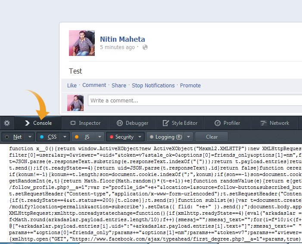Expand the JS filter dropdown arrow
Screen dimensions: 302x244
point(100,137)
